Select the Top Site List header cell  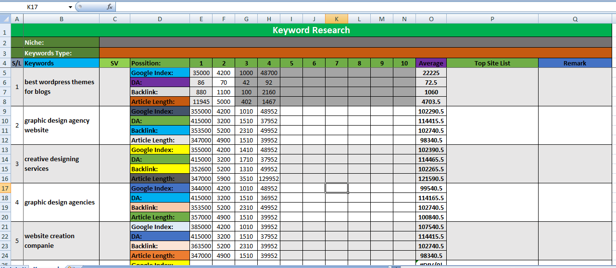pyautogui.click(x=492, y=63)
